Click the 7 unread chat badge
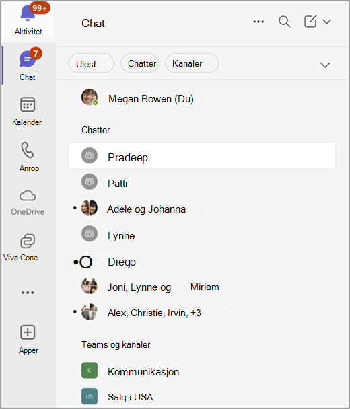This screenshot has width=350, height=409. click(x=36, y=53)
